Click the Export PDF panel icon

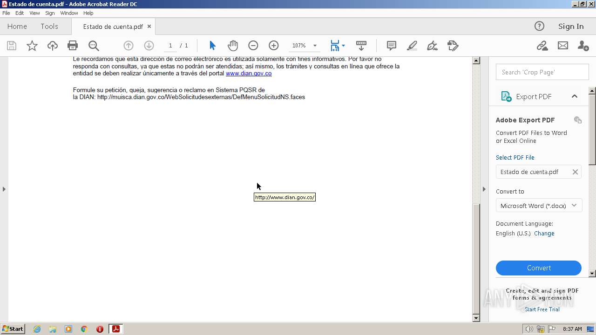tap(506, 96)
